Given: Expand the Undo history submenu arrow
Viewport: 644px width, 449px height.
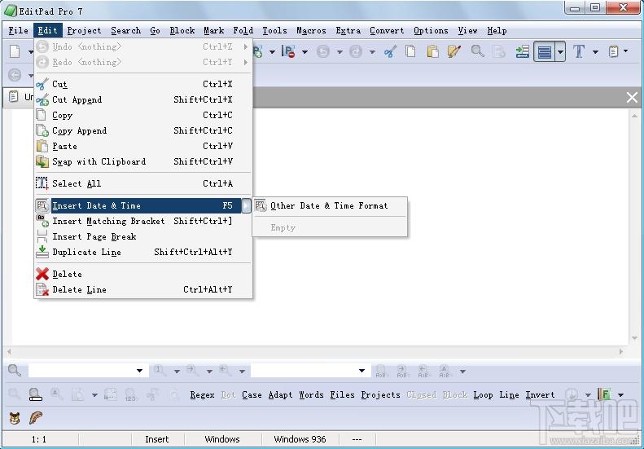Looking at the screenshot, I should (x=246, y=47).
